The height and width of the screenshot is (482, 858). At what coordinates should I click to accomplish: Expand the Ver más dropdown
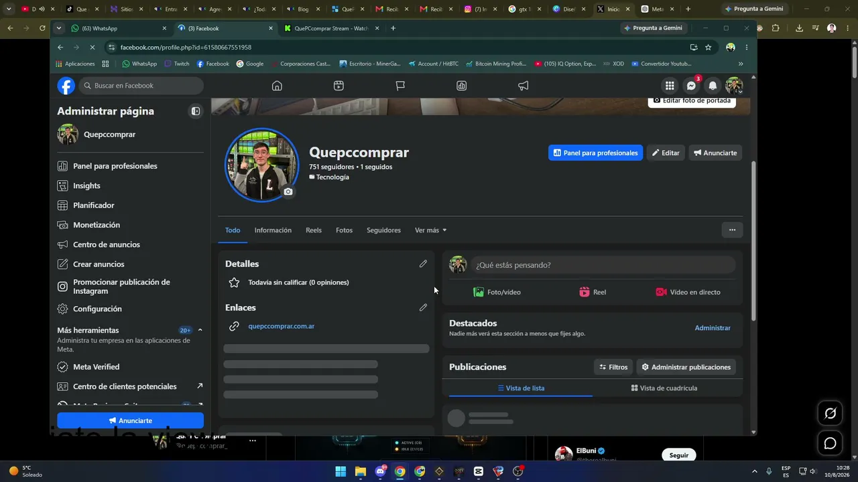(430, 230)
